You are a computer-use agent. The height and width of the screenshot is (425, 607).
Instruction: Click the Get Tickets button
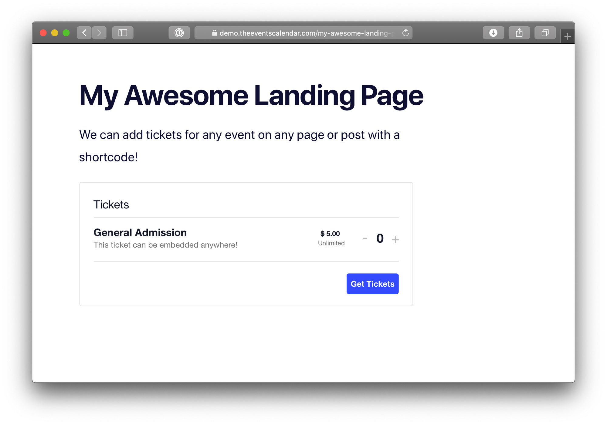372,284
